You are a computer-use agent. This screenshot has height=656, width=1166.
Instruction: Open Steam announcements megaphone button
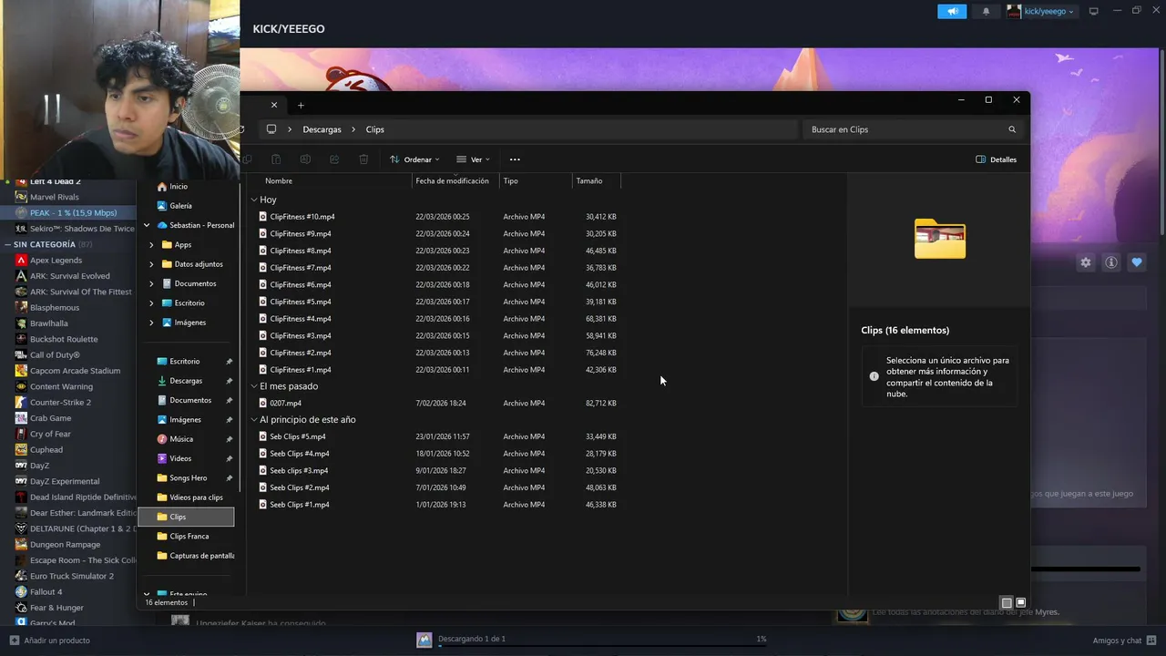click(x=952, y=11)
